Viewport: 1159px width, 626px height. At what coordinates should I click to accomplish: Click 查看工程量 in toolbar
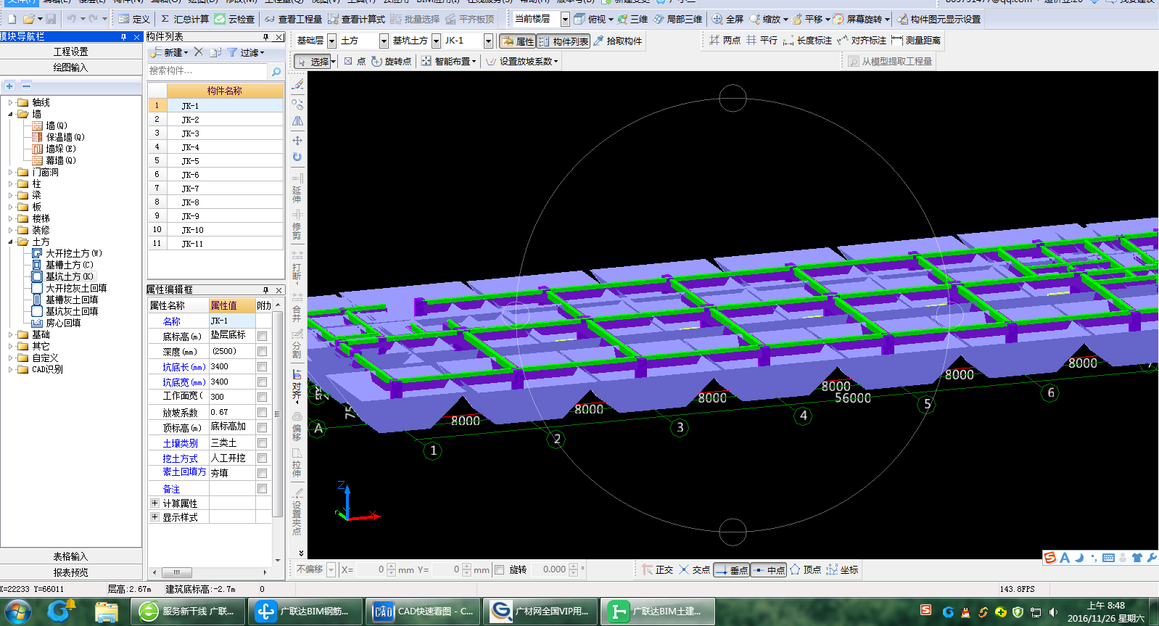pos(294,19)
